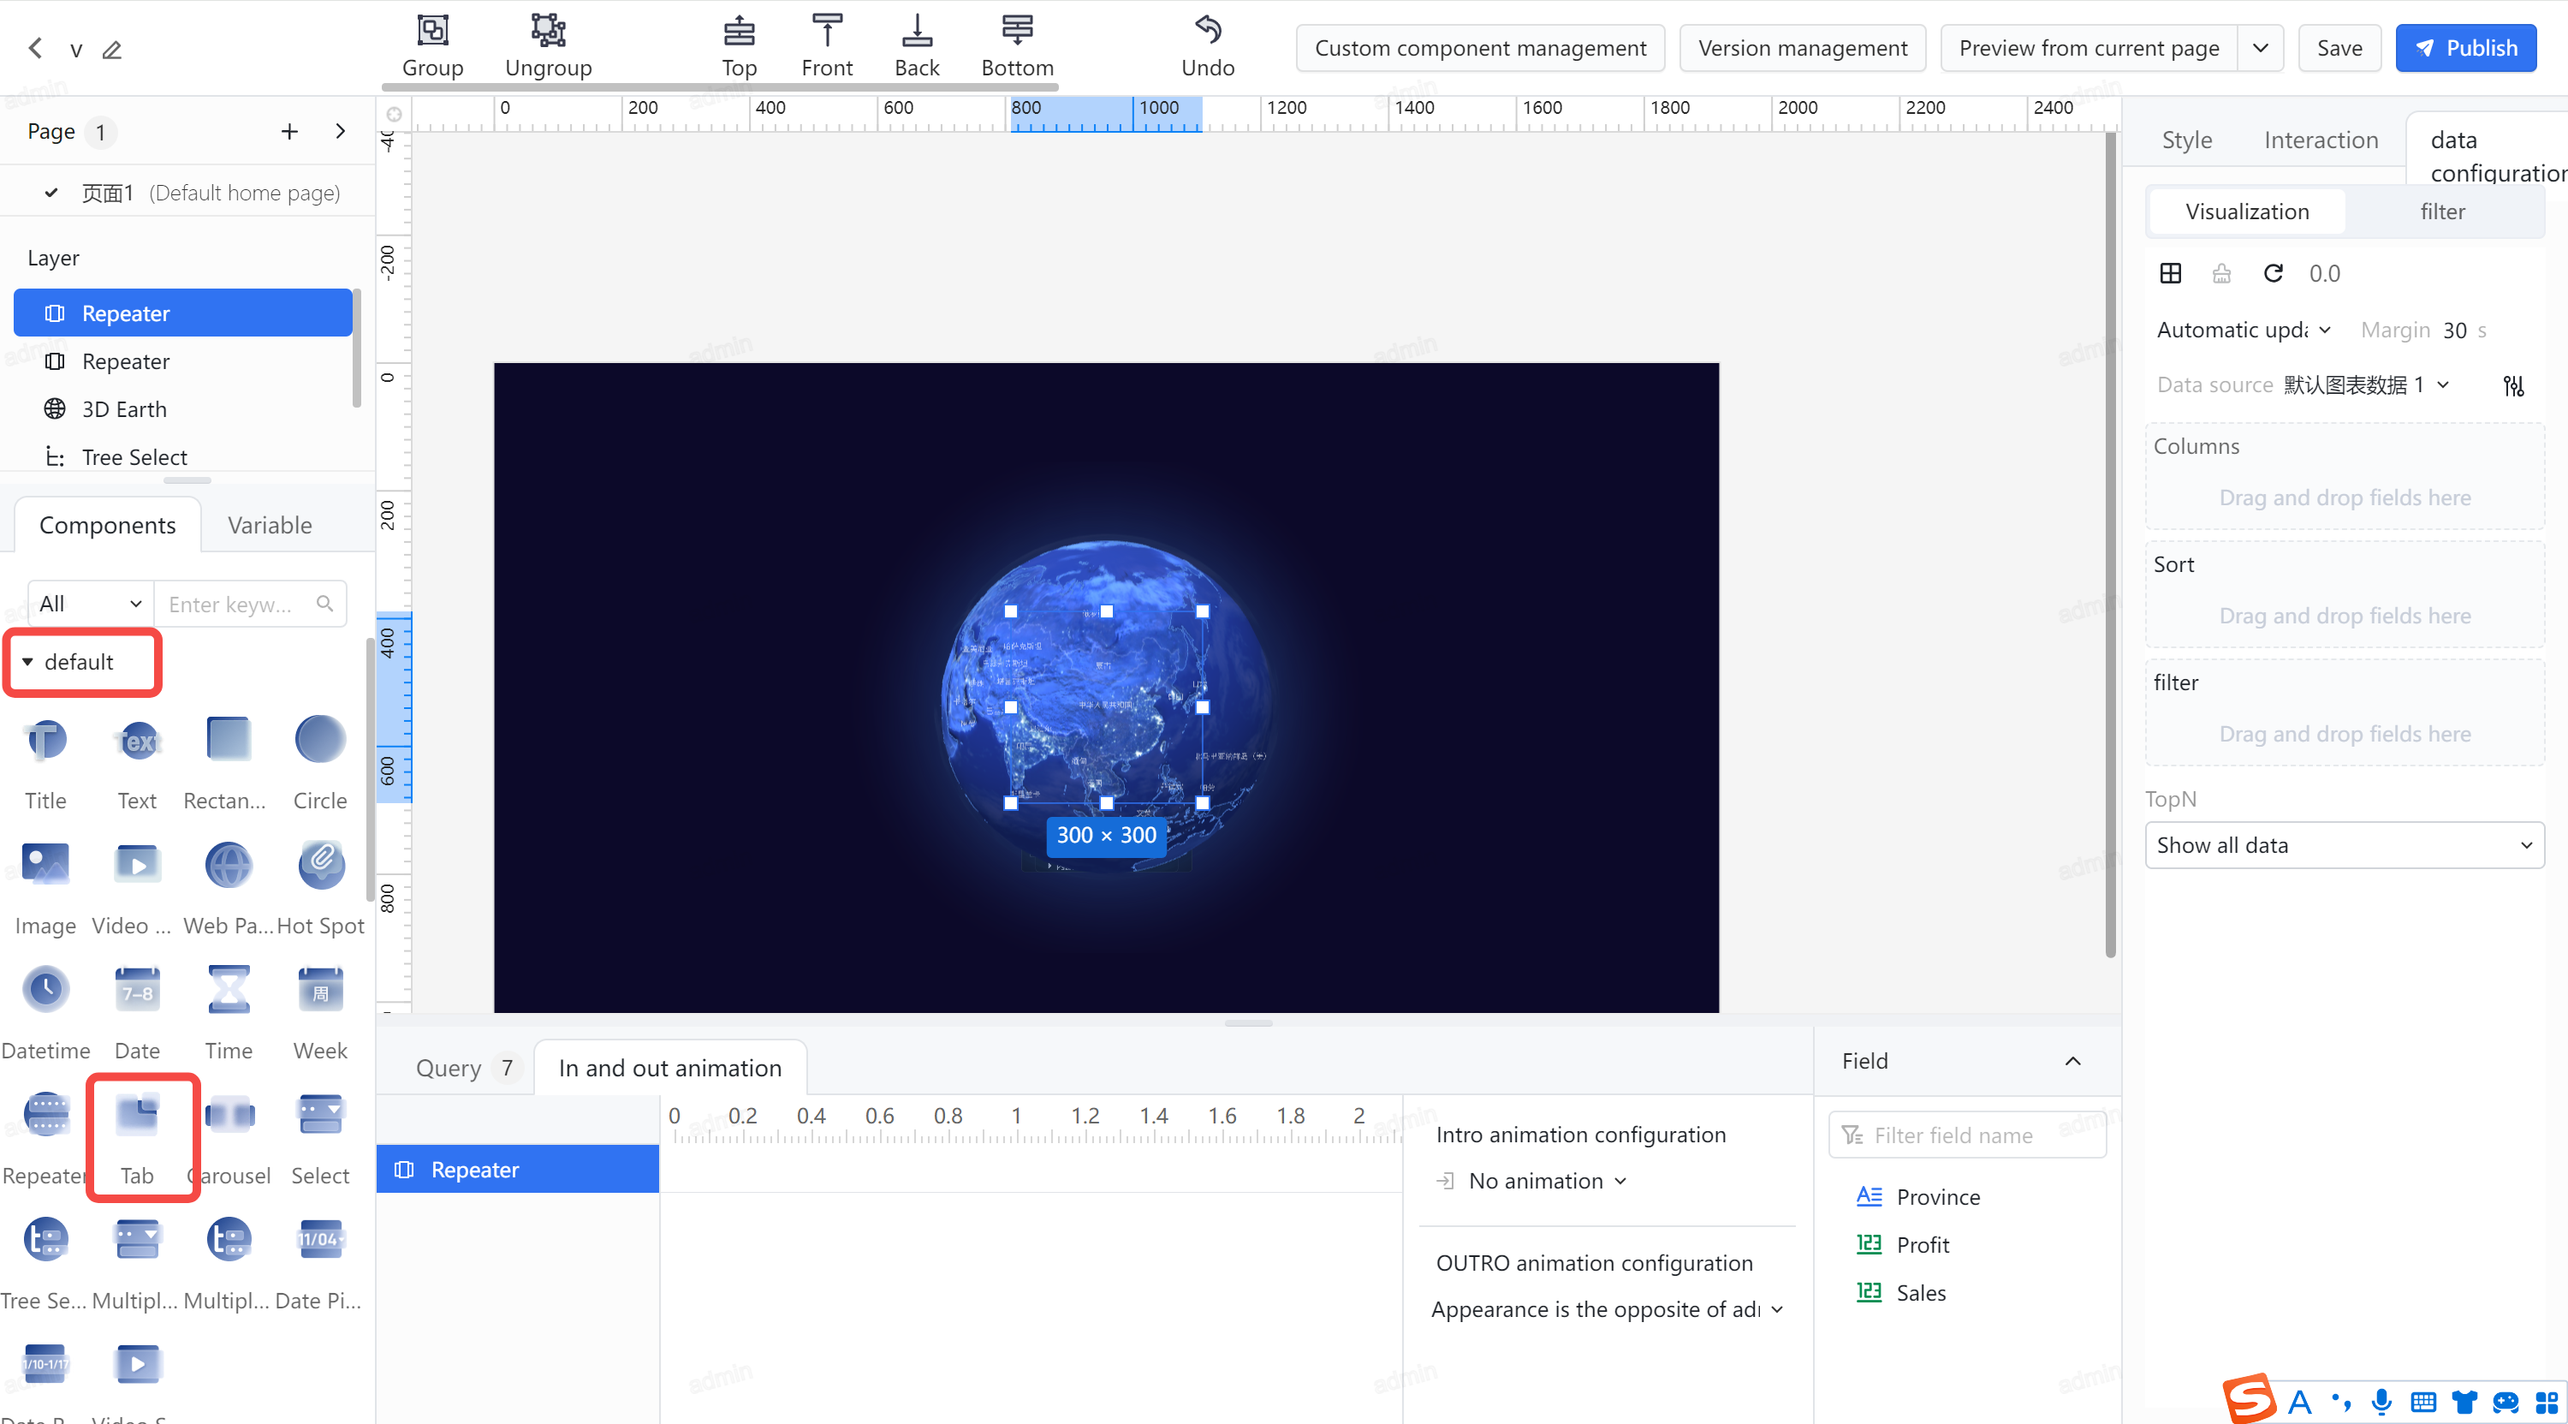
Task: Open OUTRO animation appearance dropdown
Action: click(x=1606, y=1309)
